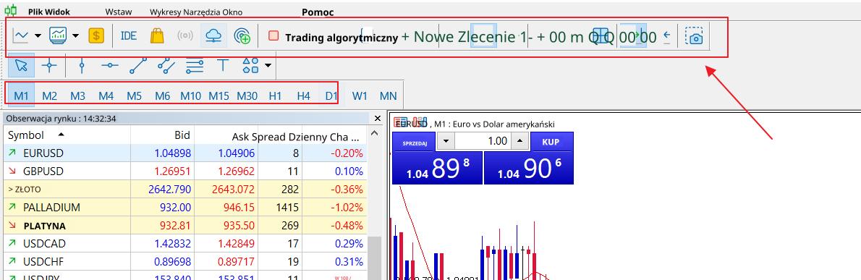Switch chart timeframe to H1
The image size is (861, 280).
pyautogui.click(x=275, y=96)
